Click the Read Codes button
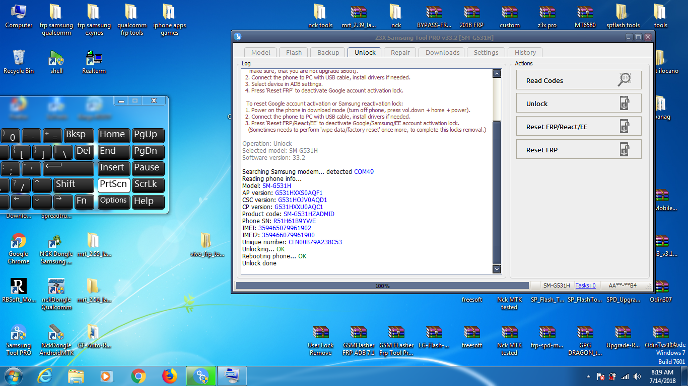This screenshot has height=386, width=688. point(579,80)
